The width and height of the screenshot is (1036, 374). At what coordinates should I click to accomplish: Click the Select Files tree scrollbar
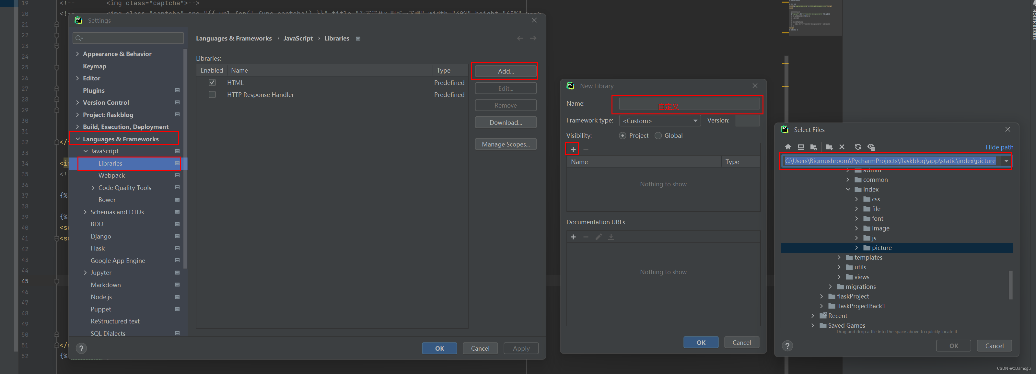1010,285
